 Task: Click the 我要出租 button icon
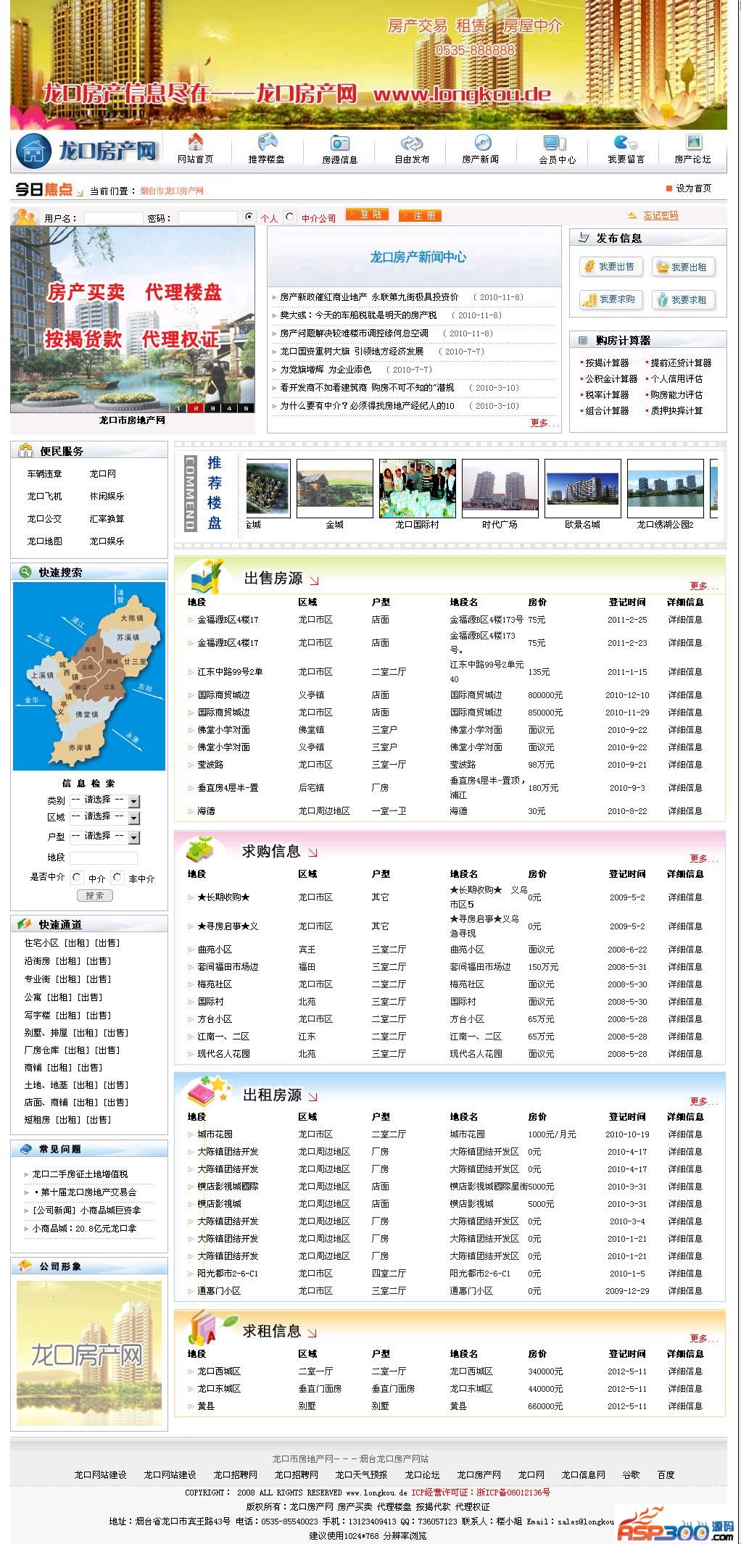tap(662, 267)
